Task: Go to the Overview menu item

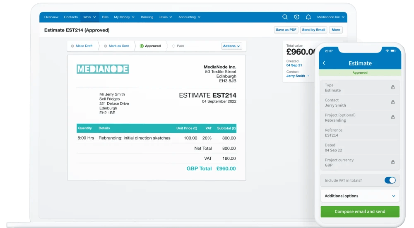Action: (x=51, y=17)
